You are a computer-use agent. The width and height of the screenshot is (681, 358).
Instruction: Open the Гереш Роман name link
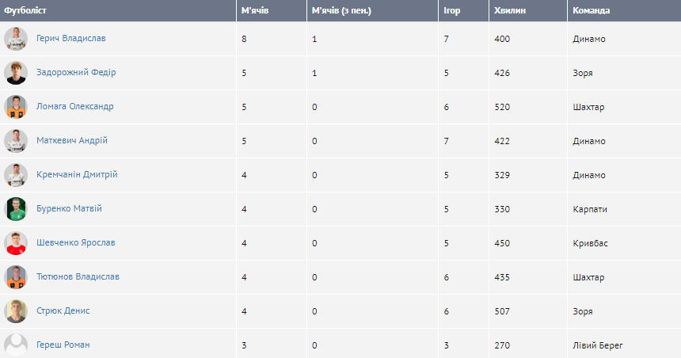point(63,345)
